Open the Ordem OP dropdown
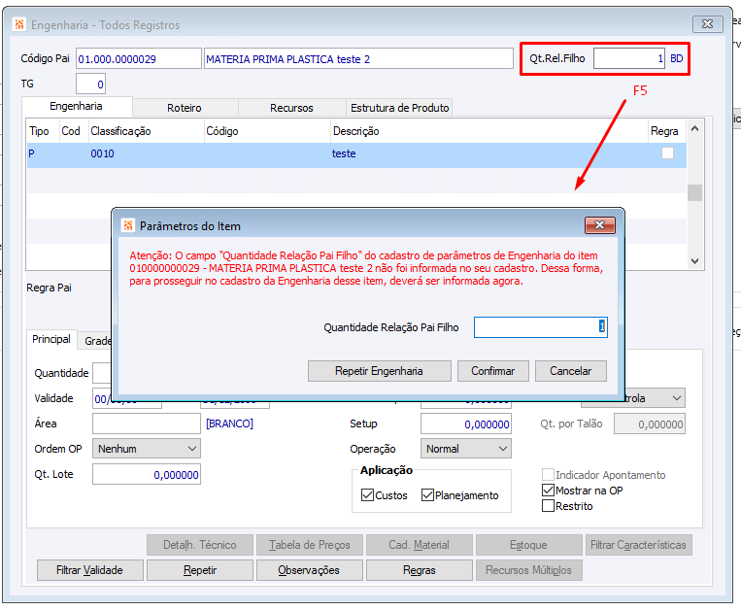 pyautogui.click(x=147, y=449)
